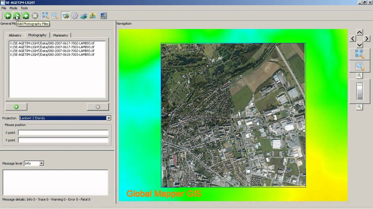Activate the navigation mode toolbar icon
This screenshot has width=373, height=209.
pyautogui.click(x=66, y=16)
